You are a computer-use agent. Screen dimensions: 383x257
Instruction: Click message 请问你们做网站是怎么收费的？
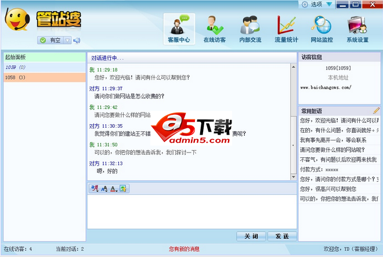click(129, 96)
